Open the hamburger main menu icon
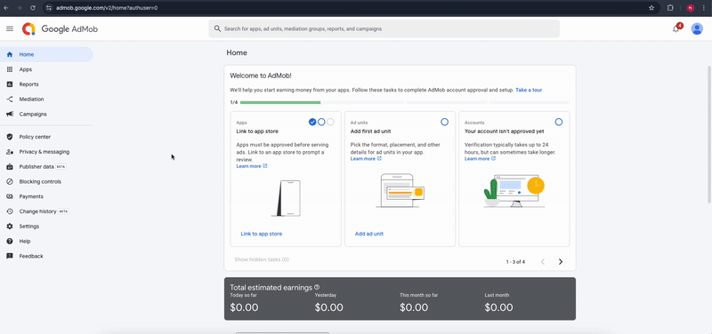Viewport: 712px width, 334px height. (10, 29)
